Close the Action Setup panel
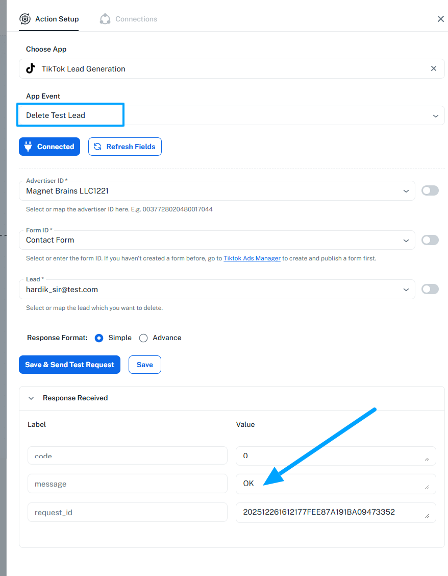Image resolution: width=448 pixels, height=576 pixels. click(441, 19)
